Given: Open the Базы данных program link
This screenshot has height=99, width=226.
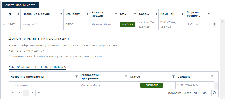Looking at the screenshot, I should [20, 85].
